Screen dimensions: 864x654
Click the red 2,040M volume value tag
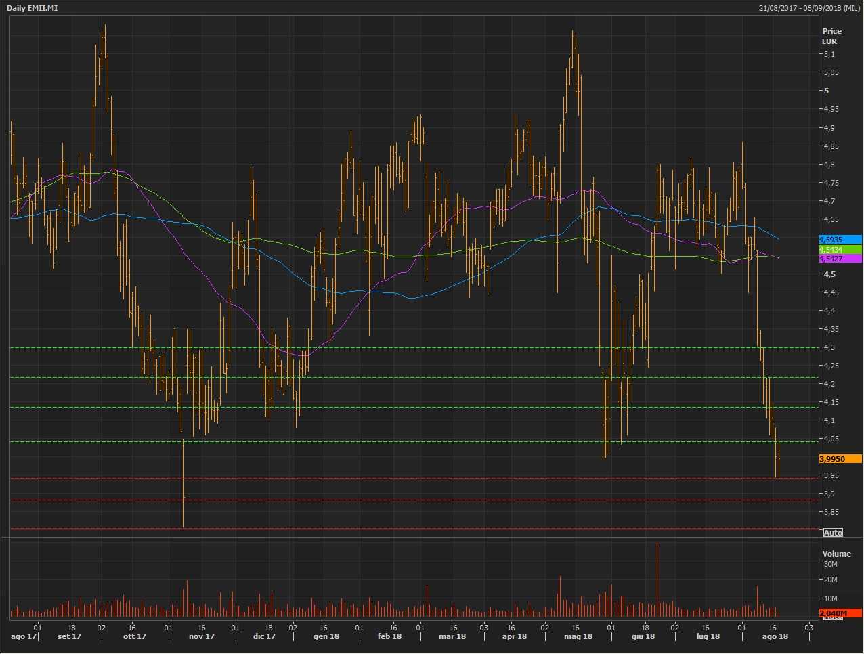[840, 613]
